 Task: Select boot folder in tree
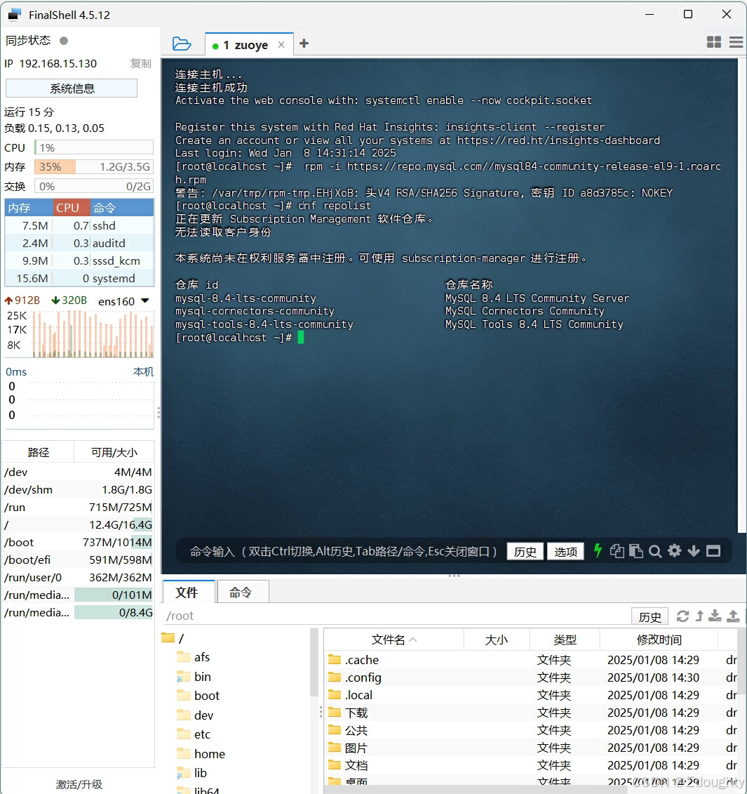(x=198, y=696)
